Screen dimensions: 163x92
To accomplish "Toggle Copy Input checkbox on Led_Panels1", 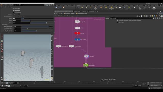I will 117,20.
